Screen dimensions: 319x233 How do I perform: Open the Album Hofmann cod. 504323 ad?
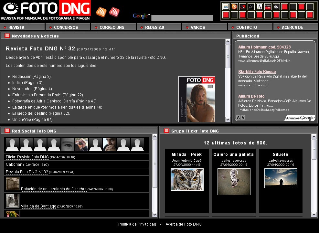click(264, 47)
